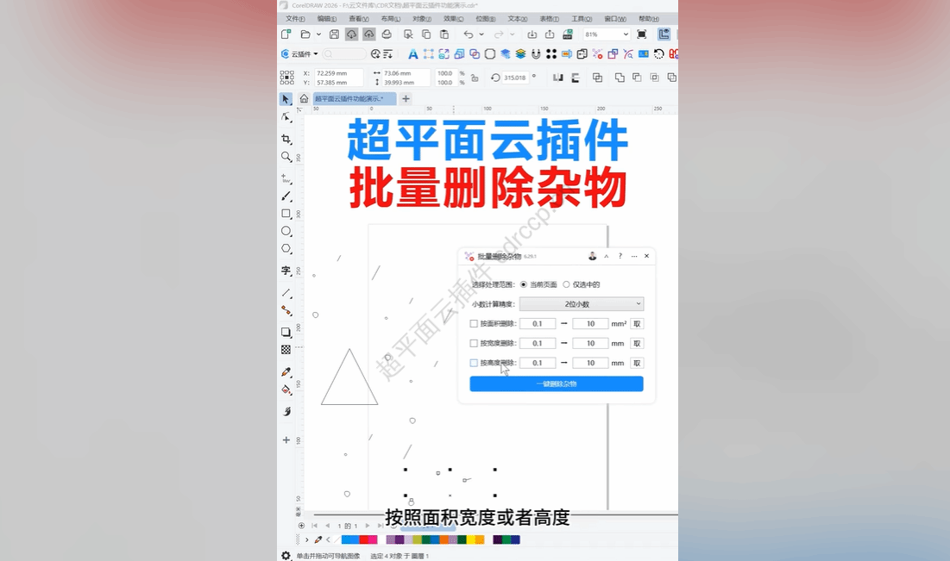This screenshot has width=950, height=561.
Task: Expand the Undo history dropdown arrow
Action: [481, 34]
